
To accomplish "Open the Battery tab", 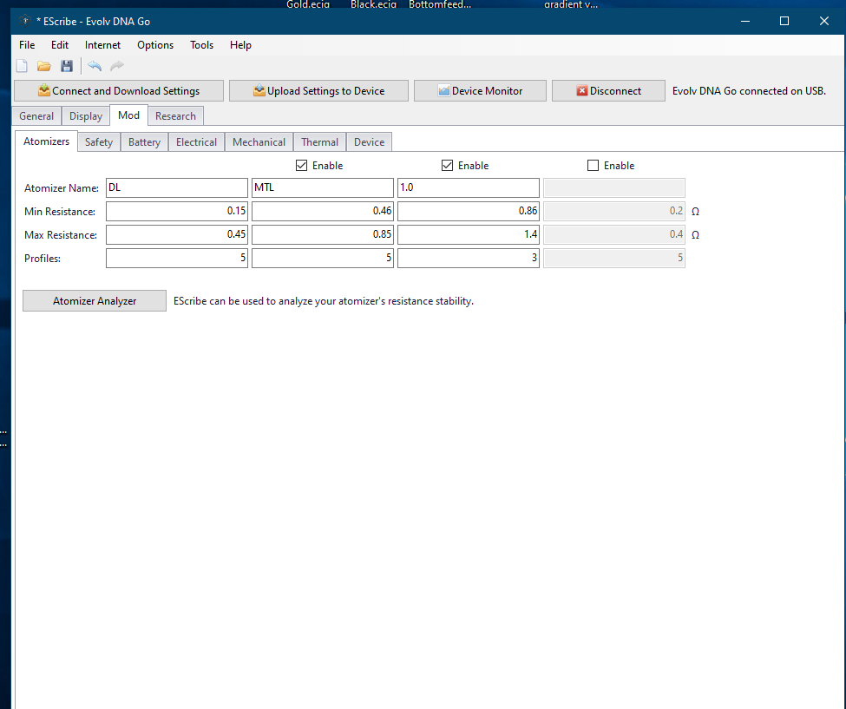I will 144,142.
